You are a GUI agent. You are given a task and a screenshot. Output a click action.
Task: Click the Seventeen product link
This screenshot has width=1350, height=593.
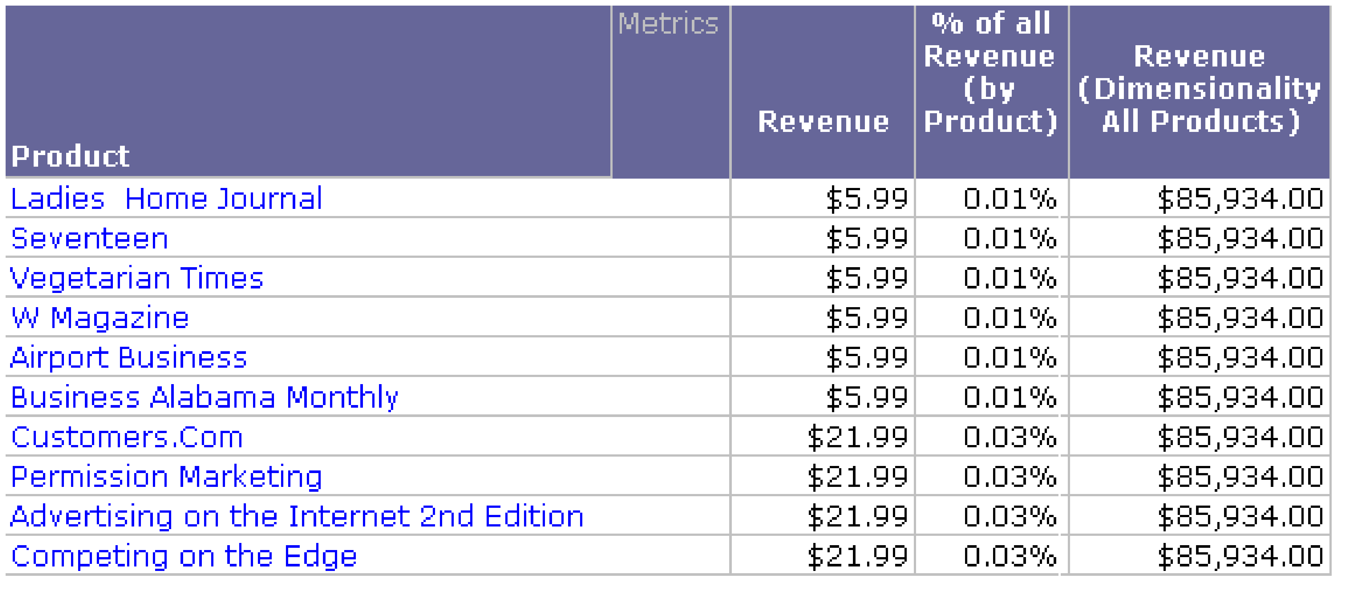[x=90, y=239]
